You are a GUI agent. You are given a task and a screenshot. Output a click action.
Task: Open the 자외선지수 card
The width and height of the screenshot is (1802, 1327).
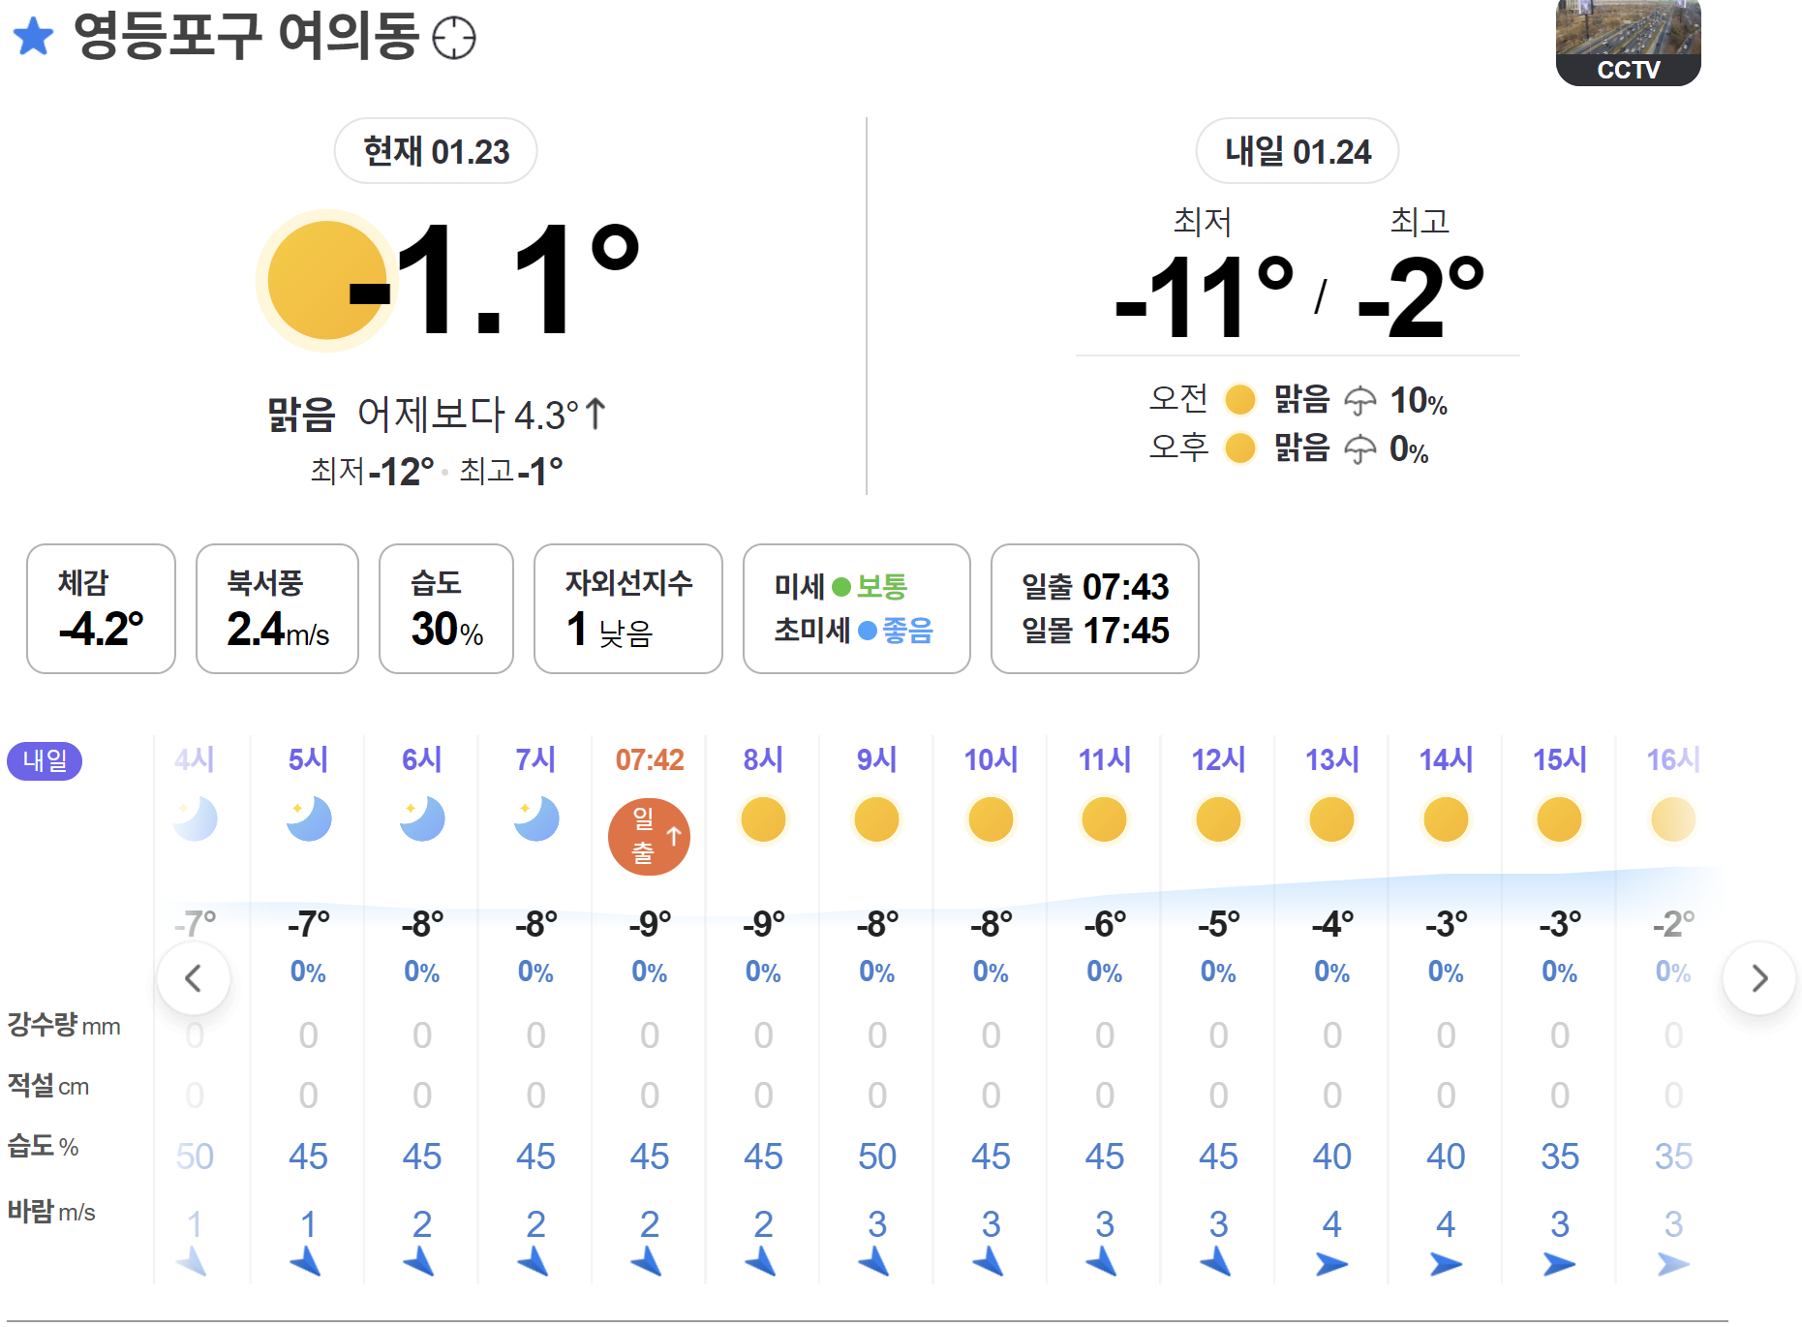click(x=627, y=608)
